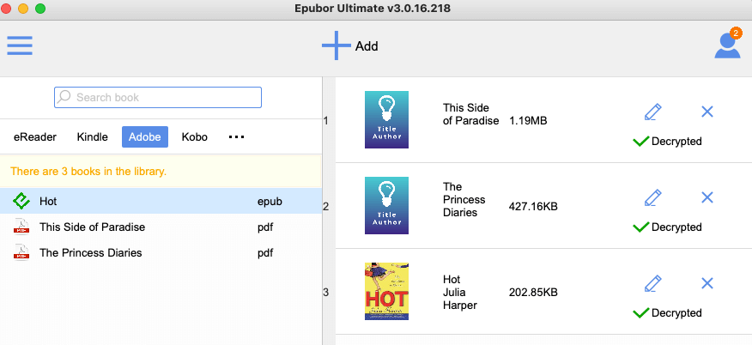The height and width of the screenshot is (345, 752).
Task: Click the notification badge showing 2
Action: coord(735,33)
